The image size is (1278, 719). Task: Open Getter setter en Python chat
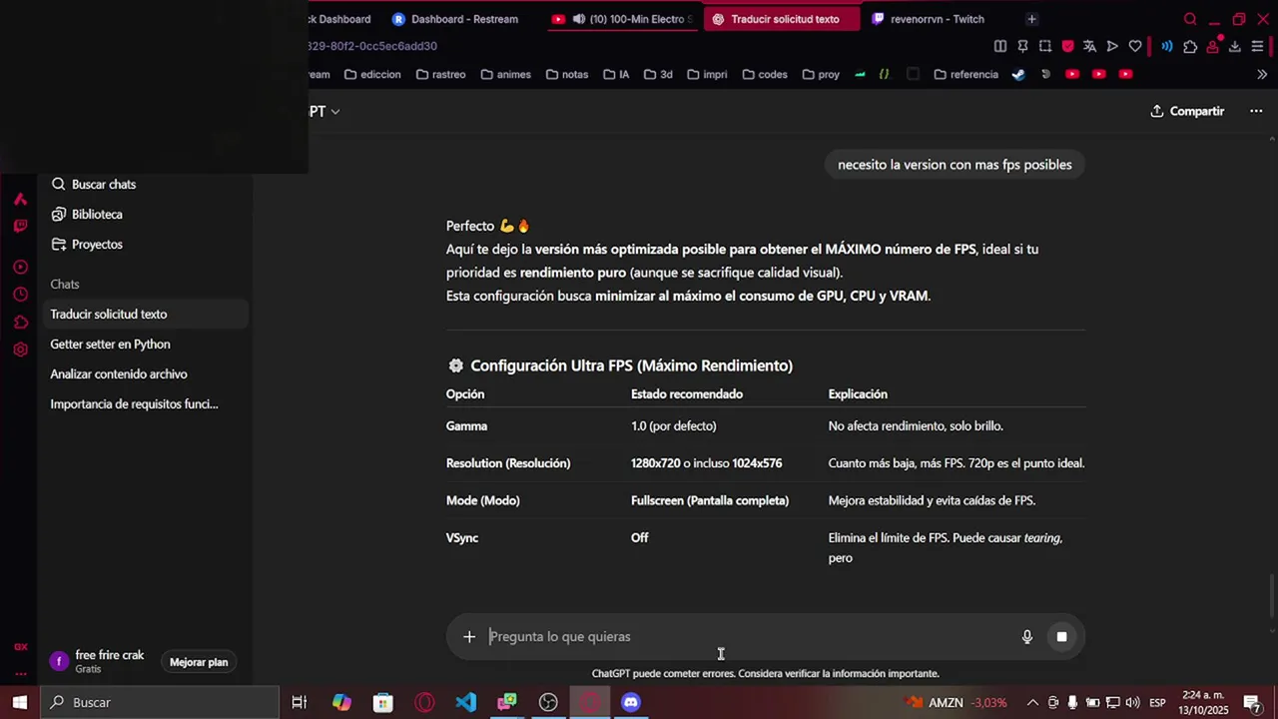(145, 345)
